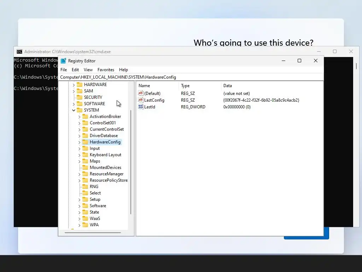
Task: Select the Keyboard Layout tree item
Action: [105, 155]
